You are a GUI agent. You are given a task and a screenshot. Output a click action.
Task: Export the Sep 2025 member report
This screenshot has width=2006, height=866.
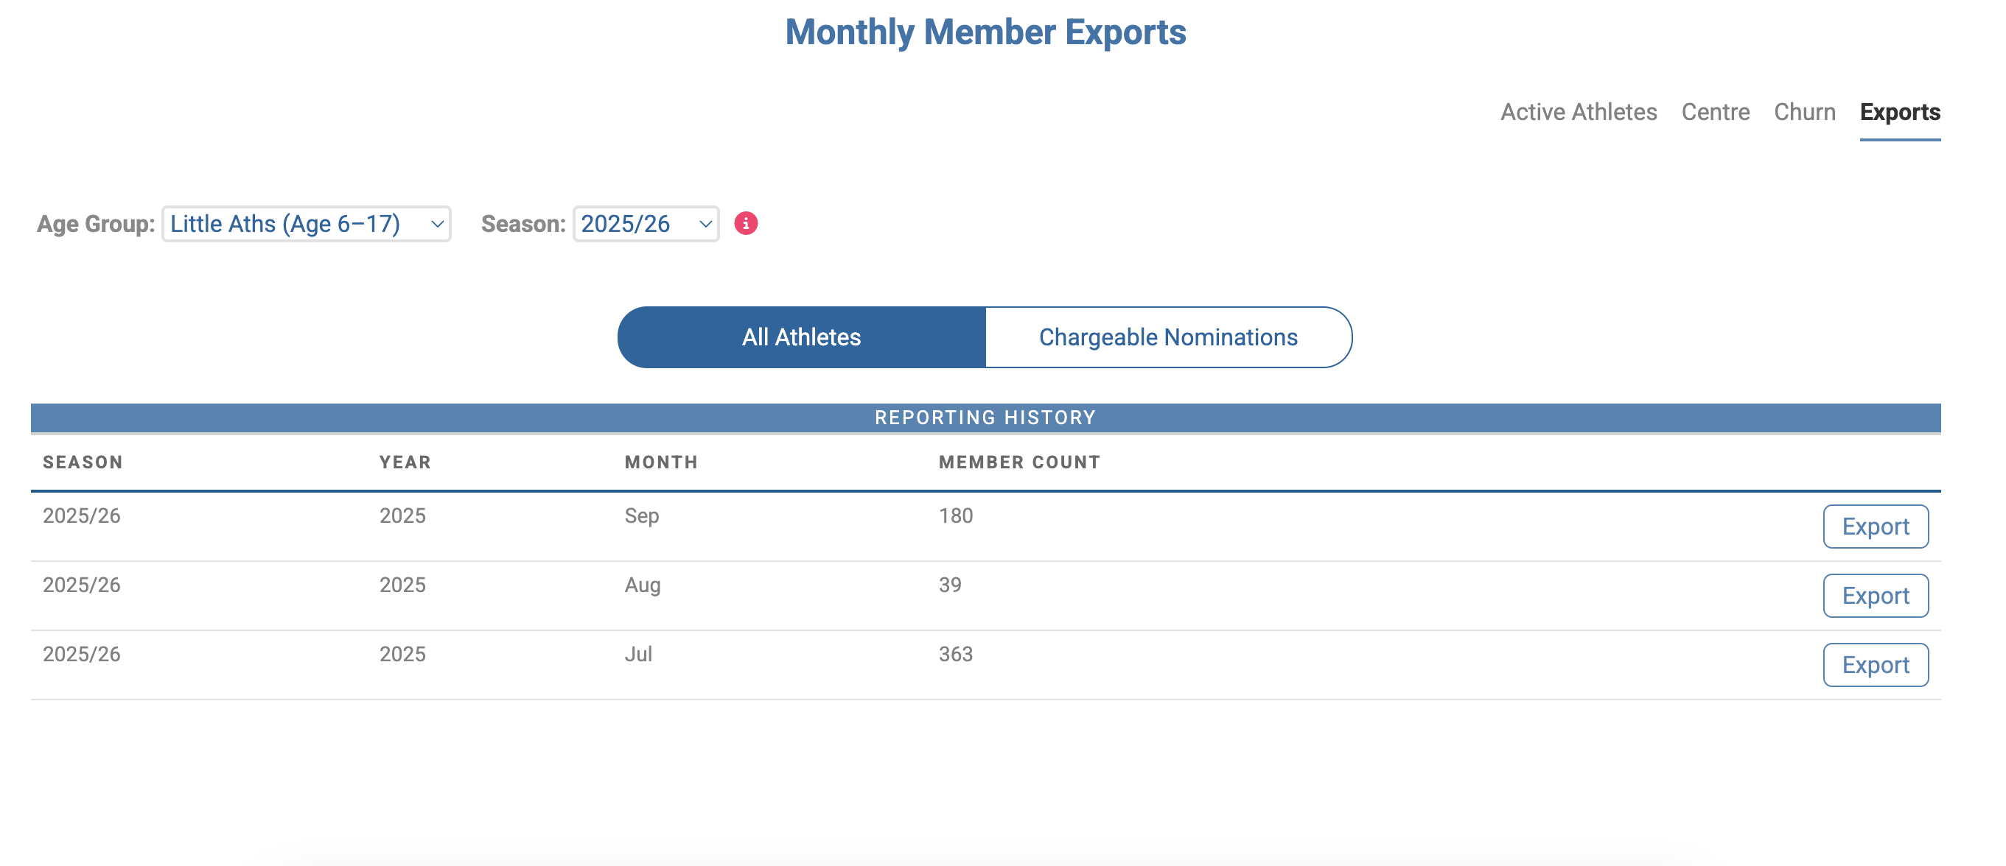tap(1875, 527)
